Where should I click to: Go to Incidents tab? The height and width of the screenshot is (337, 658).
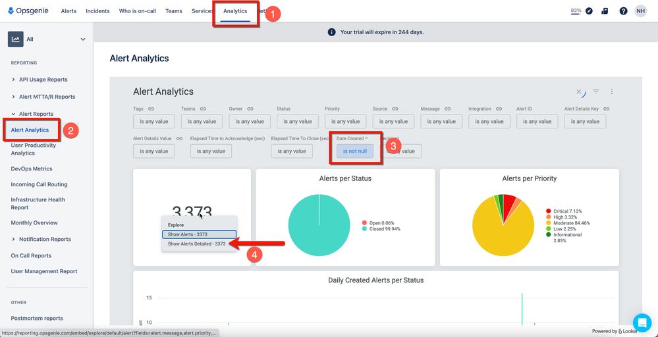97,11
